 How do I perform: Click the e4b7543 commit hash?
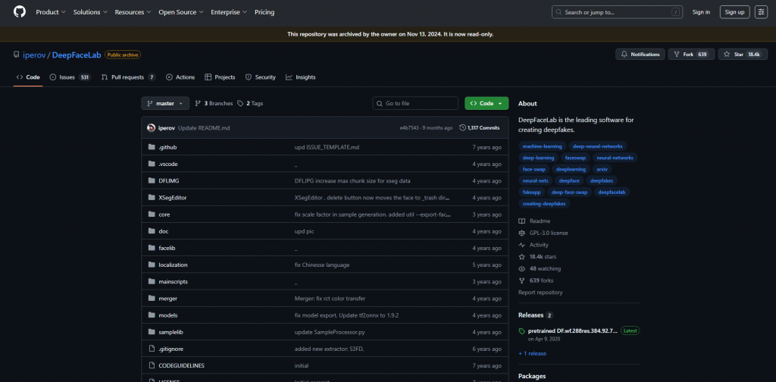[x=408, y=127]
